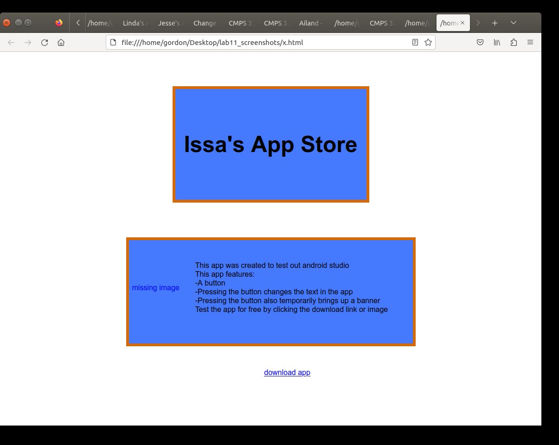The image size is (559, 445).
Task: Open the Library sidebar icon
Action: coord(497,43)
